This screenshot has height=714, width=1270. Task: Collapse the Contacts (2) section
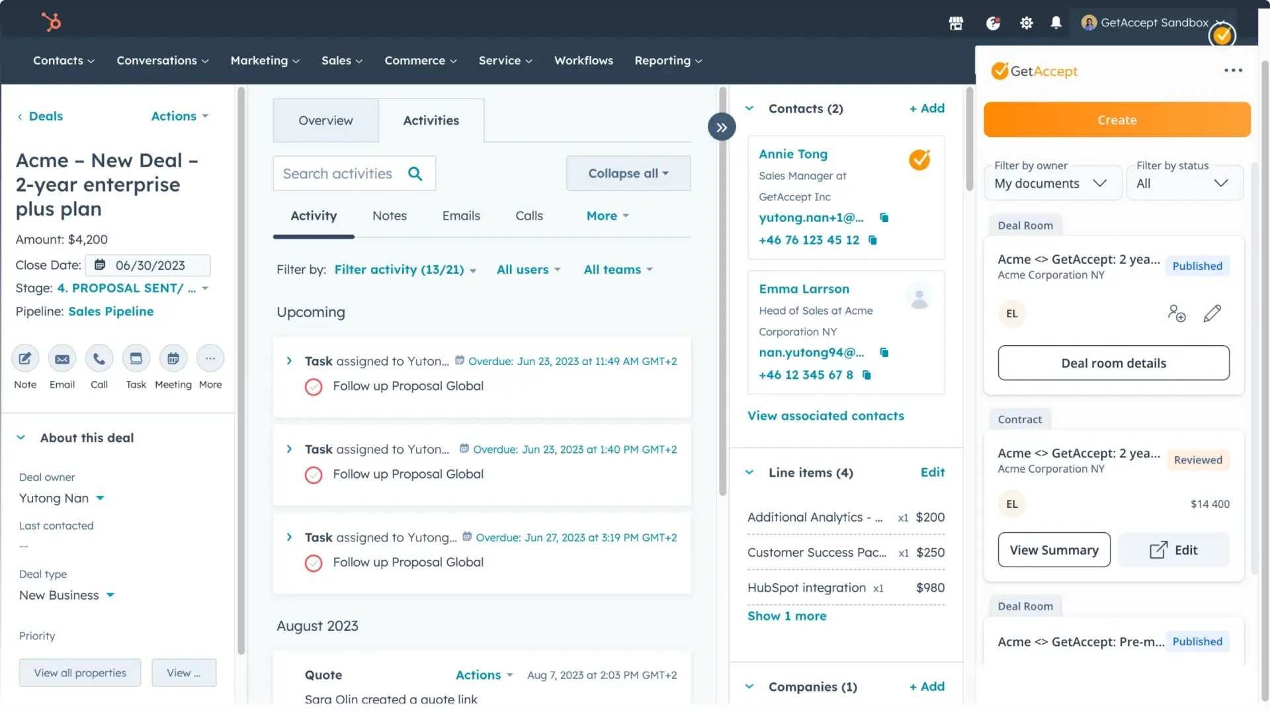tap(749, 108)
